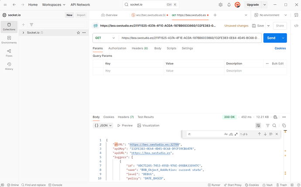Open the Overview tab
301x187 pixels.
109,15
